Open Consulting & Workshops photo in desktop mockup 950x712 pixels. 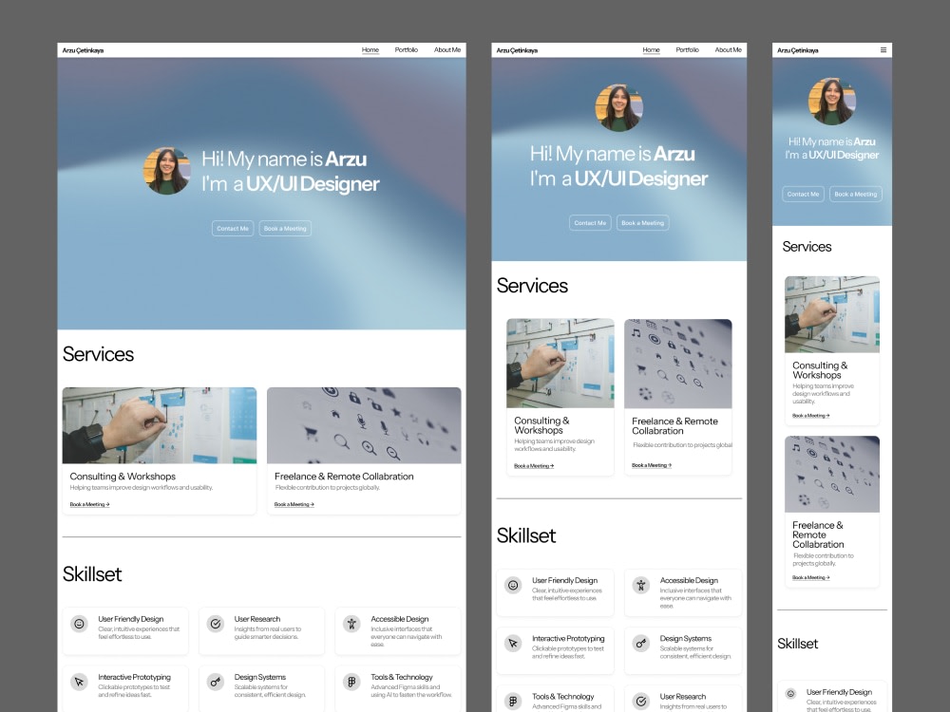(x=160, y=425)
